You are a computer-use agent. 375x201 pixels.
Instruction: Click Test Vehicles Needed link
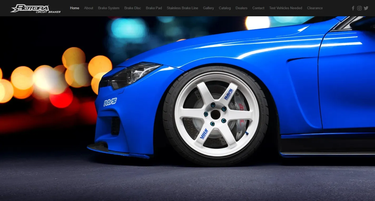point(286,8)
